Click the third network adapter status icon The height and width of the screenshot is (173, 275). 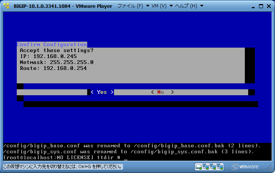(x=221, y=166)
